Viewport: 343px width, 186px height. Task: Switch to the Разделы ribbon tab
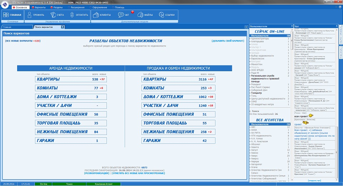(56, 7)
